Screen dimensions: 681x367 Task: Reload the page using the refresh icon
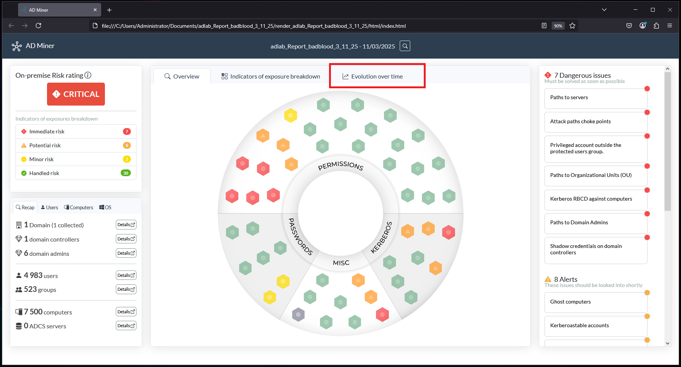pos(38,26)
